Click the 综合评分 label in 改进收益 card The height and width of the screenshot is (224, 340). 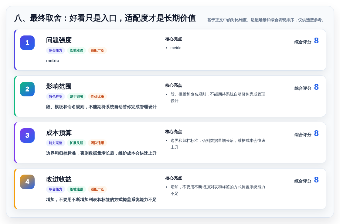point(303,181)
